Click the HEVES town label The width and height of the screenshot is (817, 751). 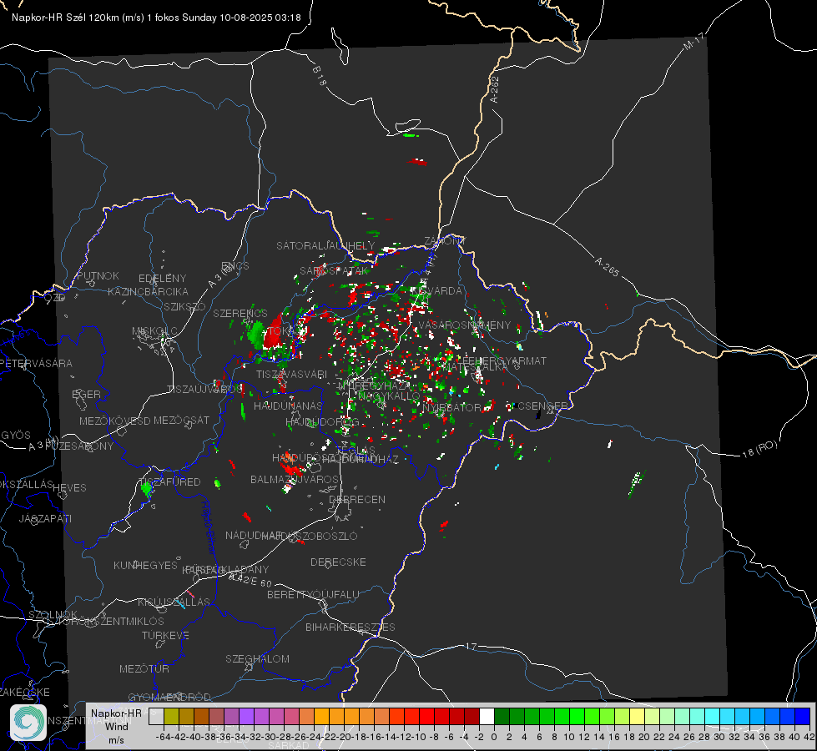[69, 488]
